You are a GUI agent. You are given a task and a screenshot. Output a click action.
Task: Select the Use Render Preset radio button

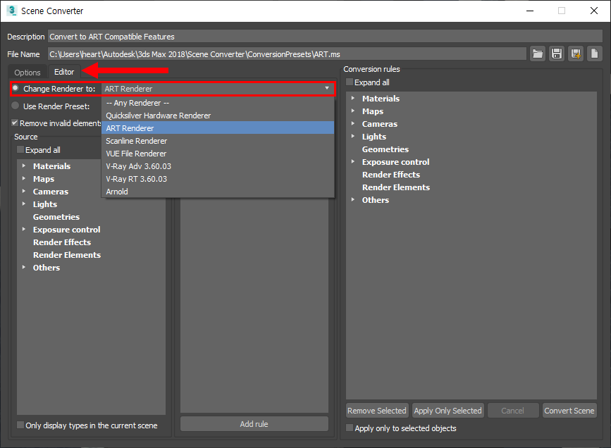[16, 106]
